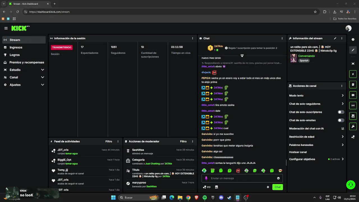Image resolution: width=359 pixels, height=202 pixels.
Task: Click Filtro in Feed de actividades
Action: 109,142
